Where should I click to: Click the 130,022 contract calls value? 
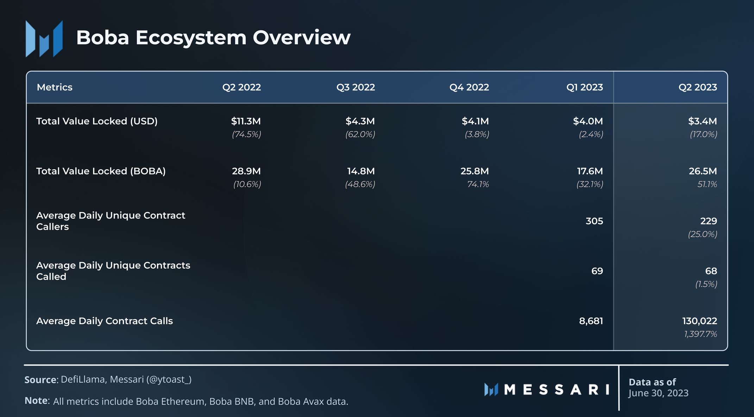pos(699,321)
